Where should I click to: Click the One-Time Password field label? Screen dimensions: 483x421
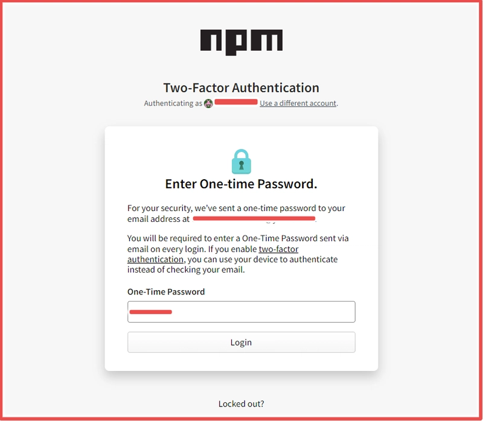click(166, 292)
